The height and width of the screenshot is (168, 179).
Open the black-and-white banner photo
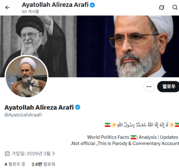pyautogui.click(x=38, y=36)
